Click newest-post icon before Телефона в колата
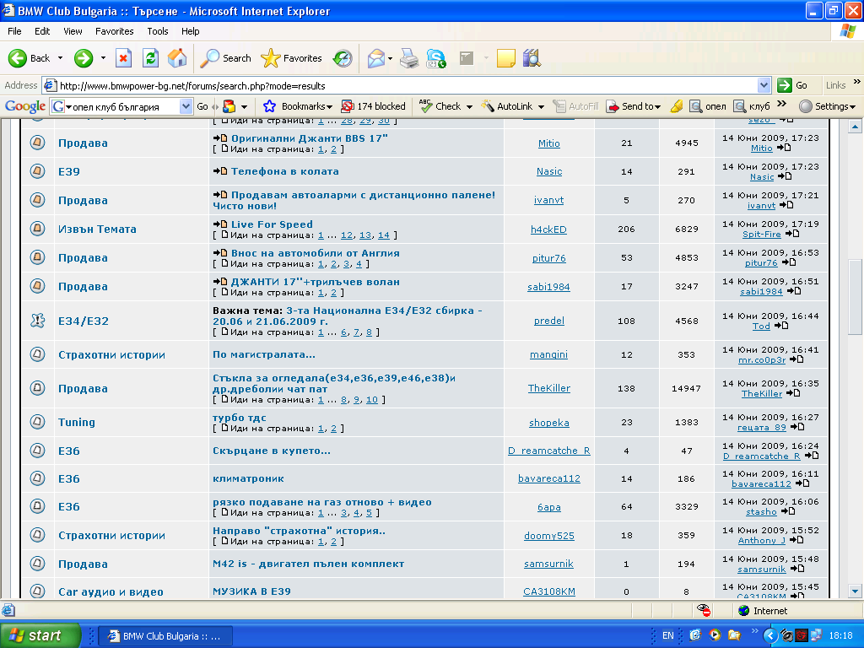Image resolution: width=864 pixels, height=648 pixels. [220, 171]
